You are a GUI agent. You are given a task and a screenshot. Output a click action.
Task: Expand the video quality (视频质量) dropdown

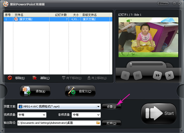coord(44,115)
